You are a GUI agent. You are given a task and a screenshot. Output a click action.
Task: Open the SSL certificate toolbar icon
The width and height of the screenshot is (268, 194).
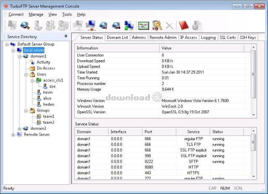(x=143, y=26)
